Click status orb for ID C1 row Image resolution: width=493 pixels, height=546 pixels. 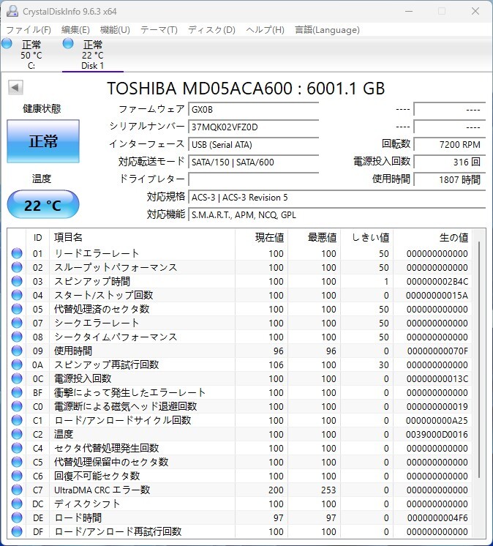(x=17, y=420)
